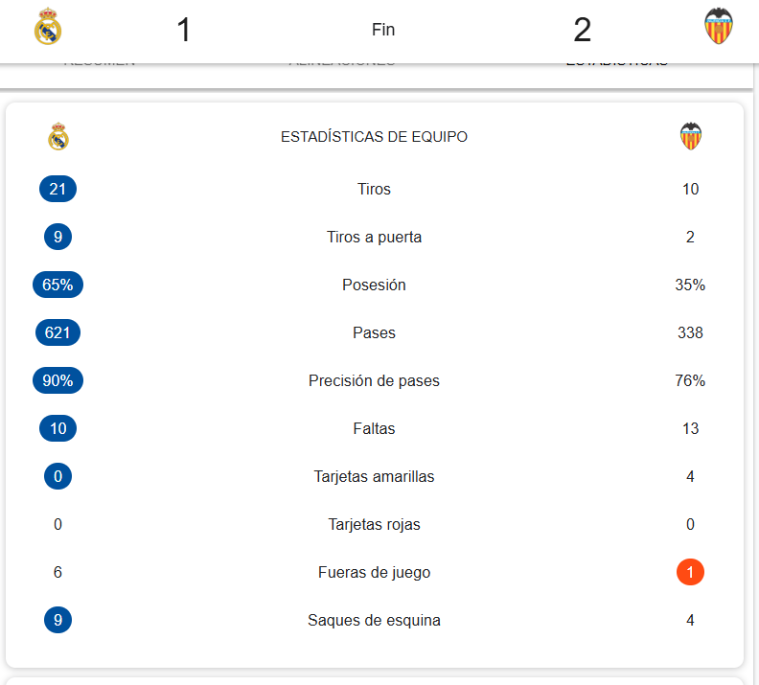The height and width of the screenshot is (685, 759).
Task: Click Valencia's 76% pass accuracy value
Action: click(690, 380)
